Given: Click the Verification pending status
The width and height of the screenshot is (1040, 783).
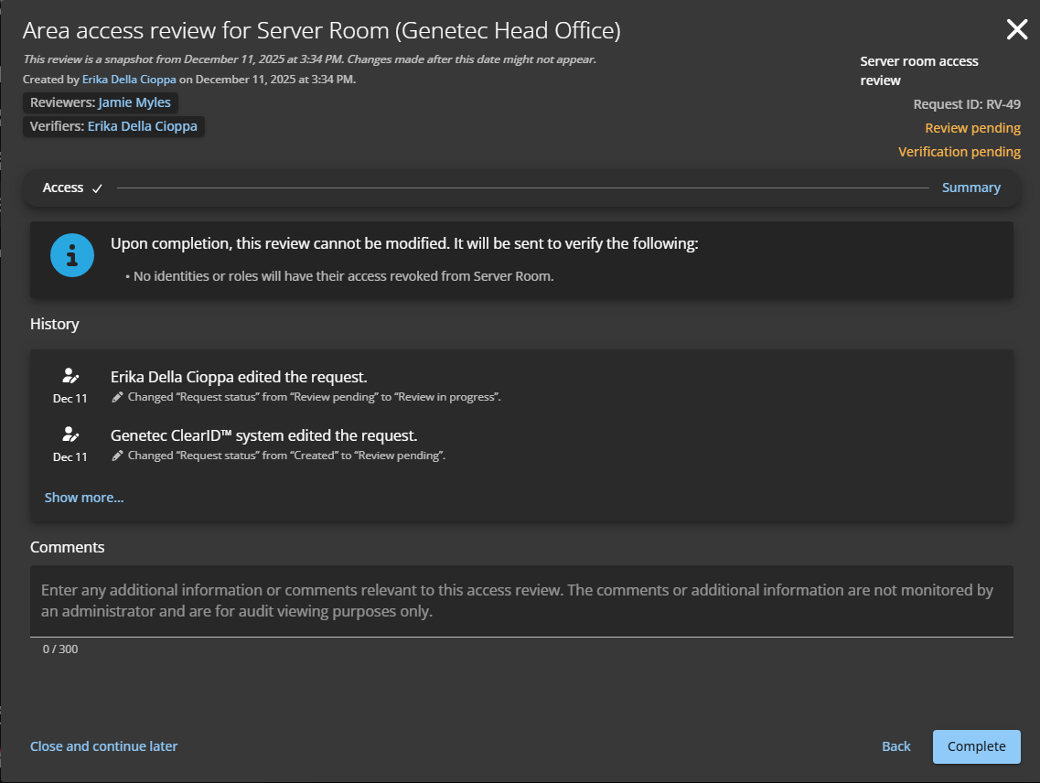Looking at the screenshot, I should (x=959, y=151).
